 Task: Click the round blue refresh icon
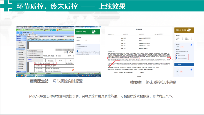click(x=18, y=33)
